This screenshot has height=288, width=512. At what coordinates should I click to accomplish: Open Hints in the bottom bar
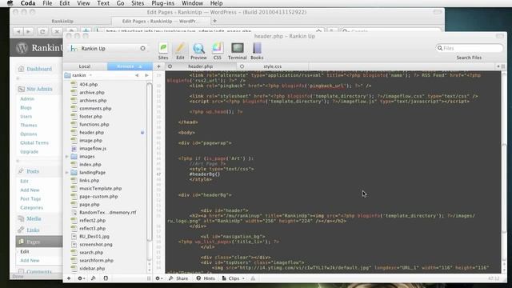(206, 278)
